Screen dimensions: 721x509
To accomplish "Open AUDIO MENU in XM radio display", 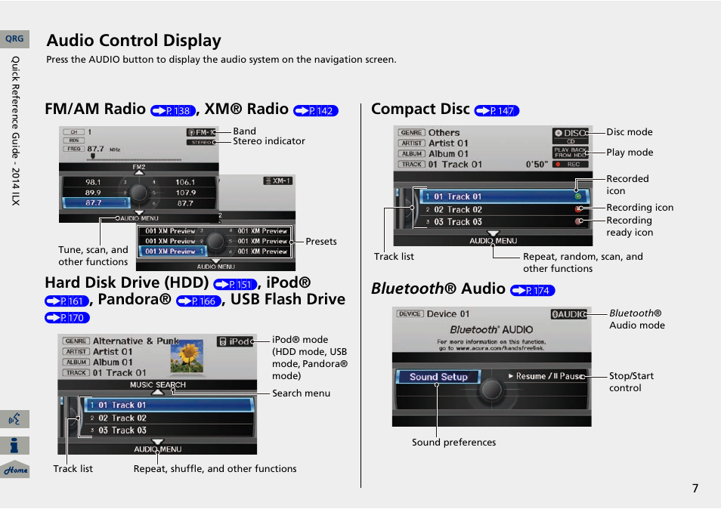I will pyautogui.click(x=215, y=266).
